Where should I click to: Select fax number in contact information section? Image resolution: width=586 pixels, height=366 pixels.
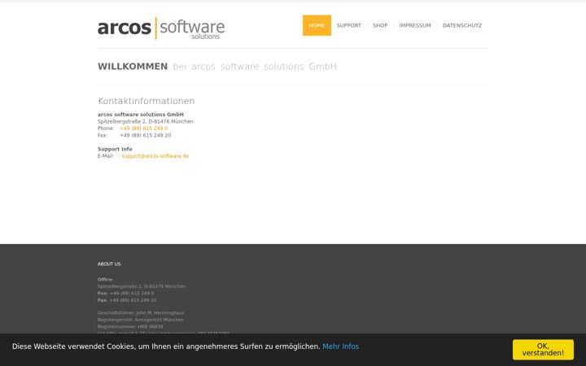tap(146, 135)
